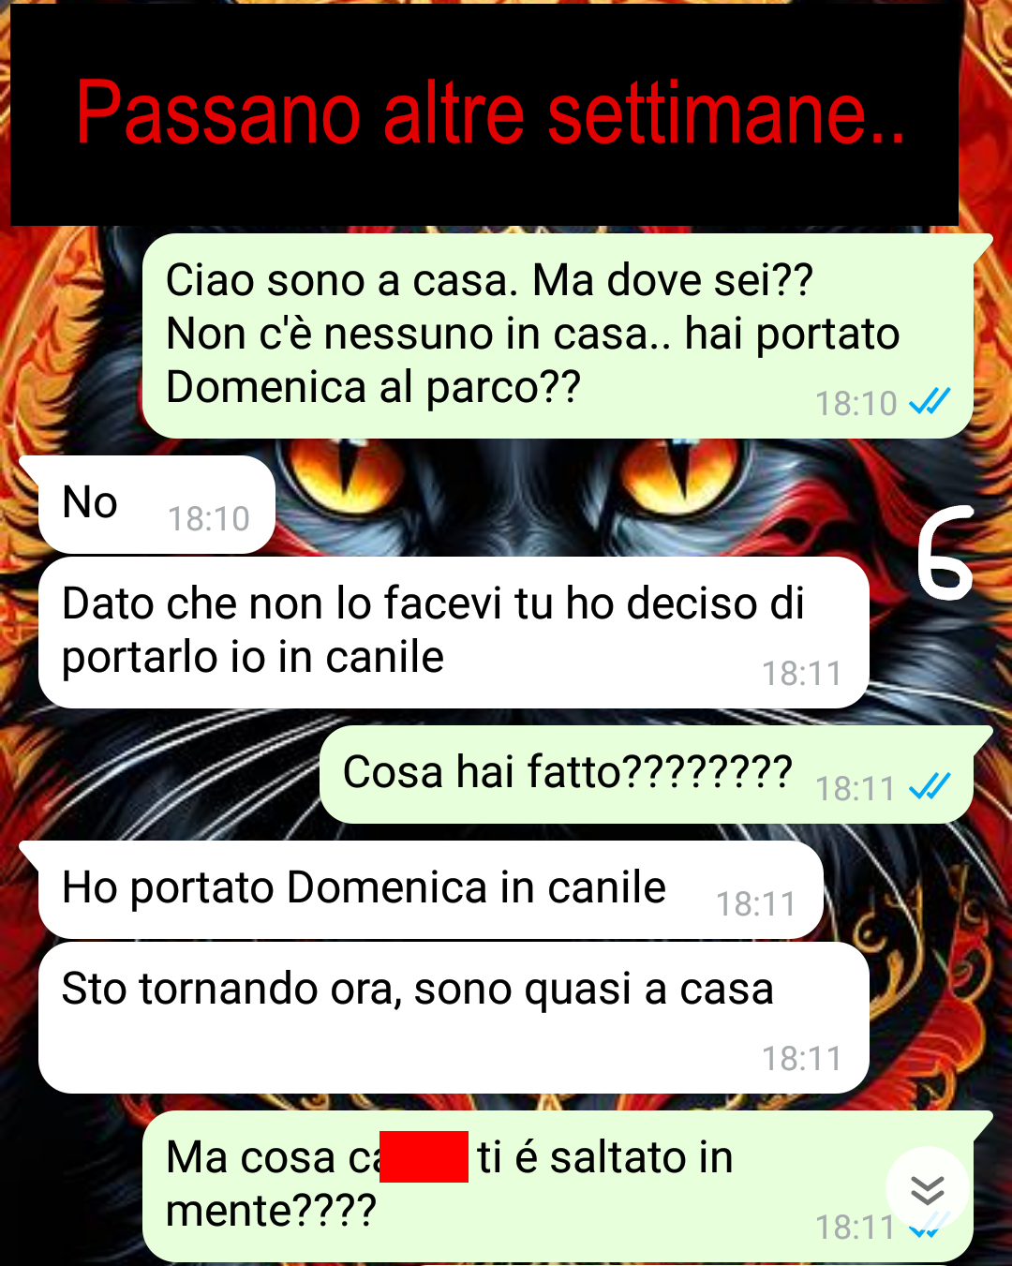This screenshot has height=1266, width=1012.
Task: Tap the scroll-to-bottom double chevron button
Action: (x=928, y=1190)
